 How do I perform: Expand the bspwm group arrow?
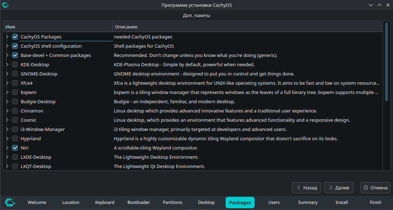(7, 92)
